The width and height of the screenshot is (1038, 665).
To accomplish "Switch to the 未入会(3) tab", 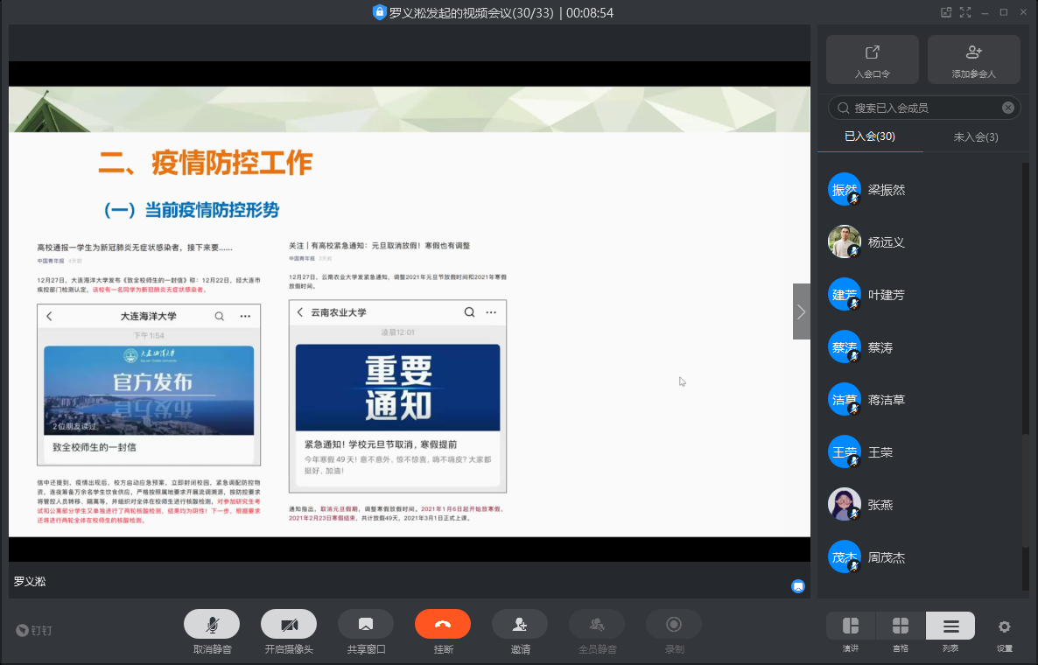I will 975,137.
